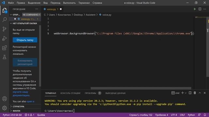Click the editor horizontal scrollbar

coord(141,88)
